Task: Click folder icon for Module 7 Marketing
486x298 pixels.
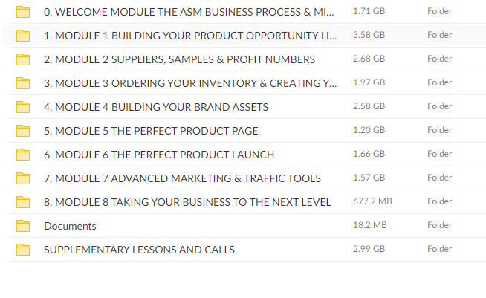Action: [x=23, y=178]
